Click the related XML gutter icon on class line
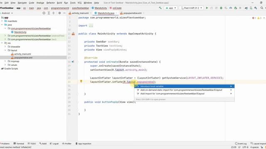Viewport: 266px width, 149px height. click(x=73, y=34)
